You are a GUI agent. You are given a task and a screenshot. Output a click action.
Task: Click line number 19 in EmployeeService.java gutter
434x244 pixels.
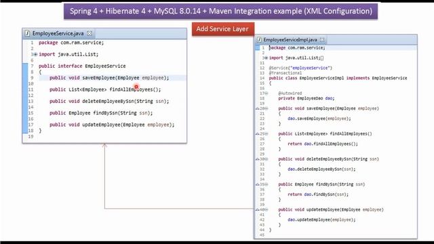tap(31, 136)
